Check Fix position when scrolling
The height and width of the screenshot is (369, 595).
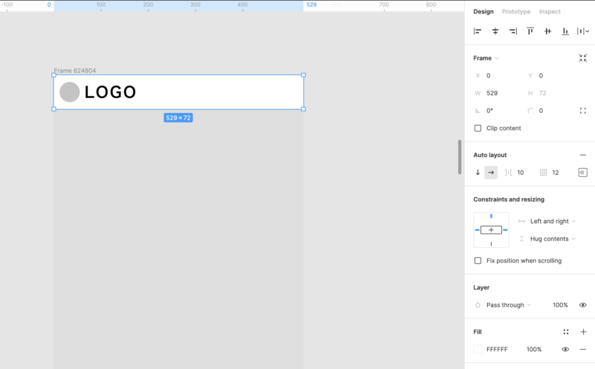[x=478, y=260]
